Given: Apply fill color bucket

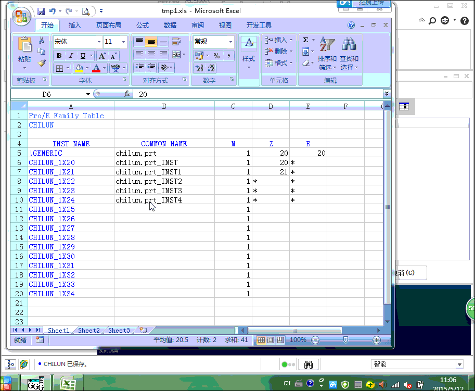Looking at the screenshot, I should (79, 68).
